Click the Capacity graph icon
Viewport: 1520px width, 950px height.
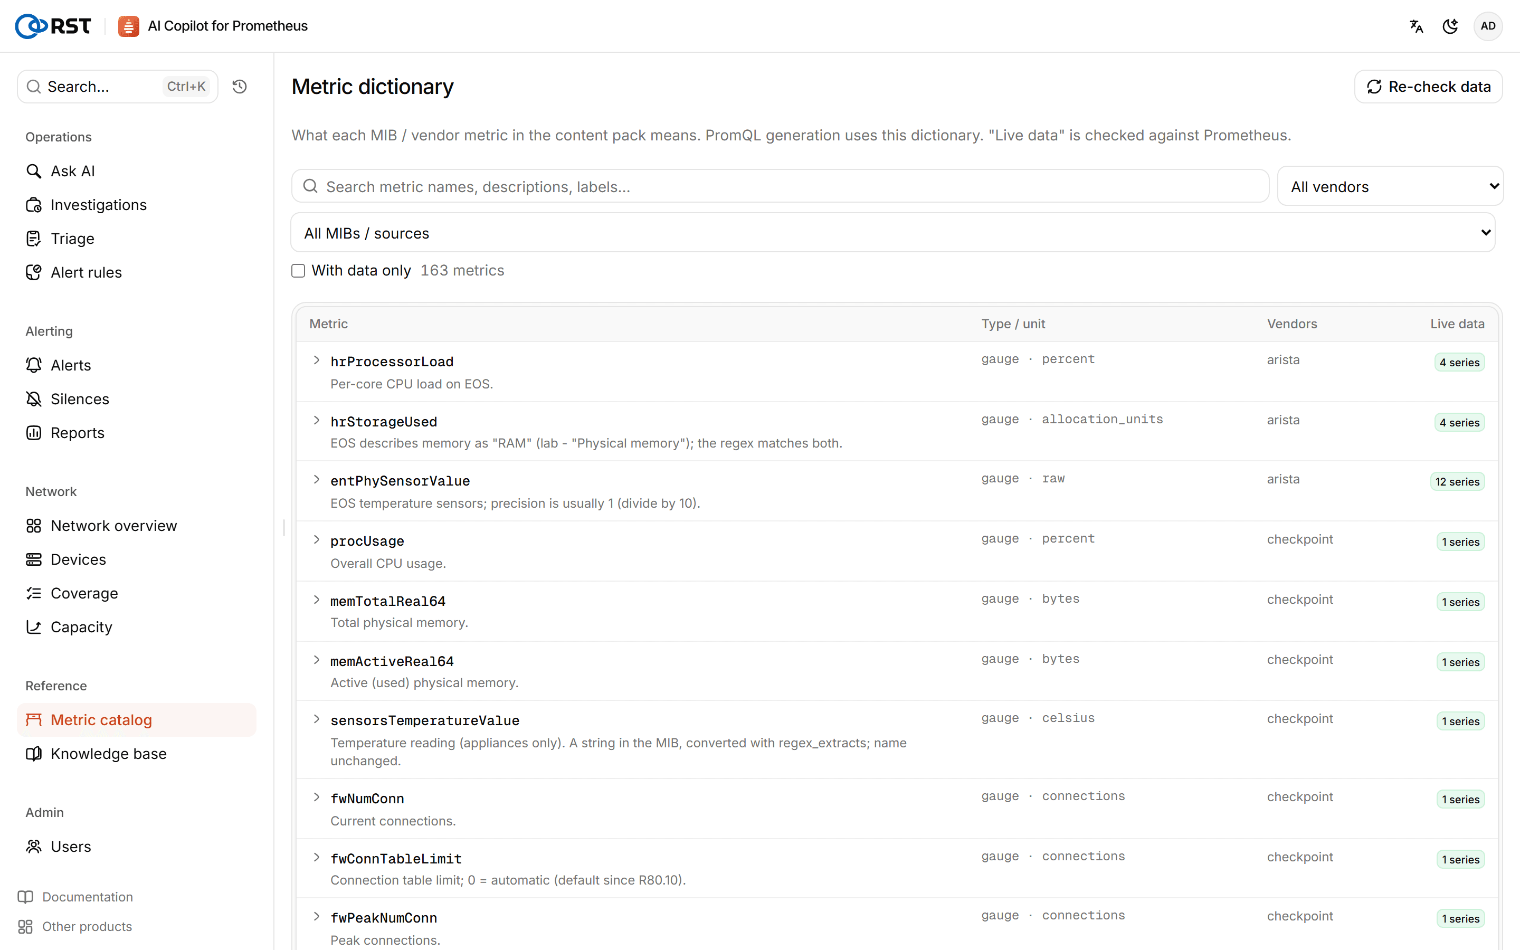[x=34, y=627]
